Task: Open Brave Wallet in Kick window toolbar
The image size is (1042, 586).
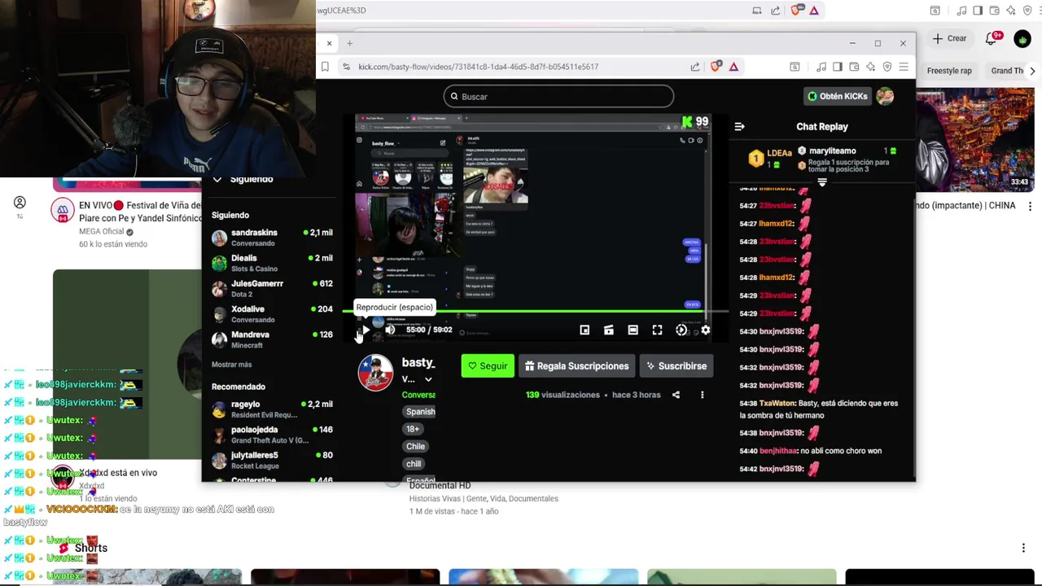Action: 854,67
